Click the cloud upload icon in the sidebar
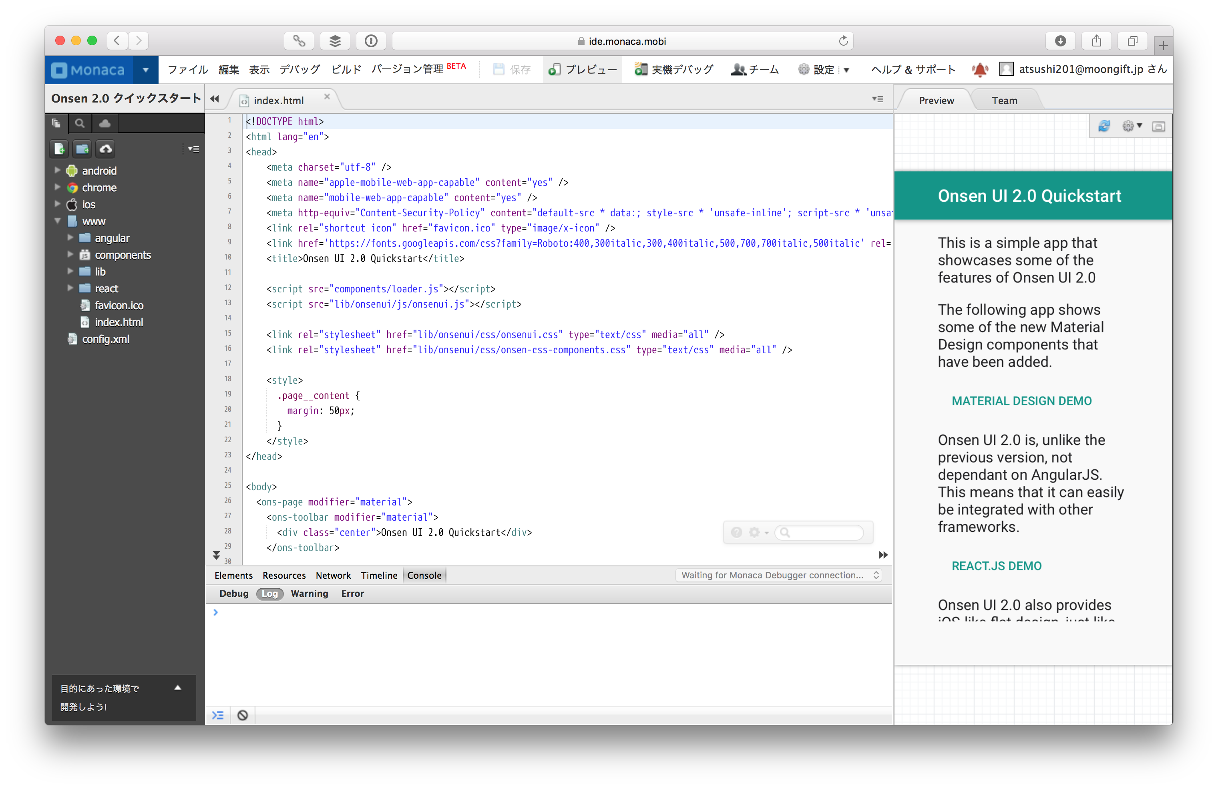This screenshot has height=789, width=1218. tap(105, 149)
